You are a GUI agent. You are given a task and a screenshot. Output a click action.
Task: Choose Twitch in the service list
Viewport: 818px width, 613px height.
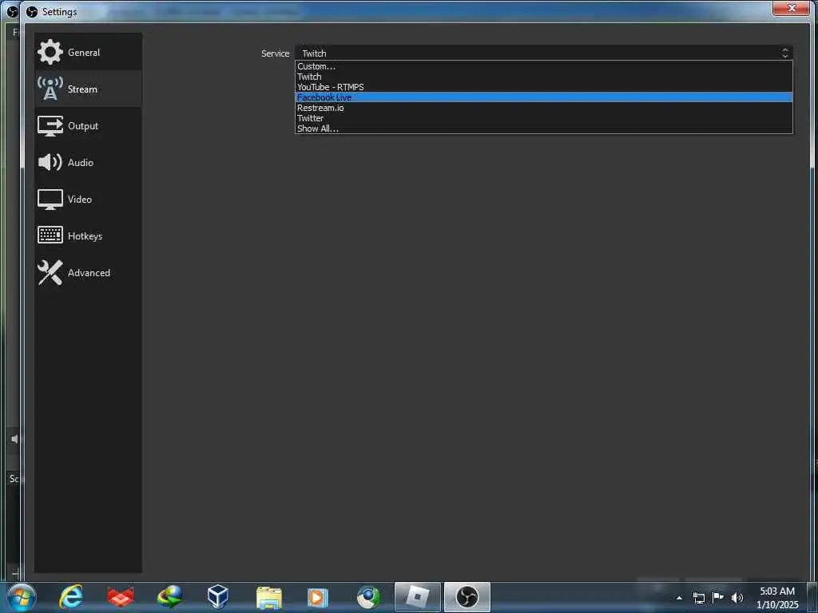(543, 77)
